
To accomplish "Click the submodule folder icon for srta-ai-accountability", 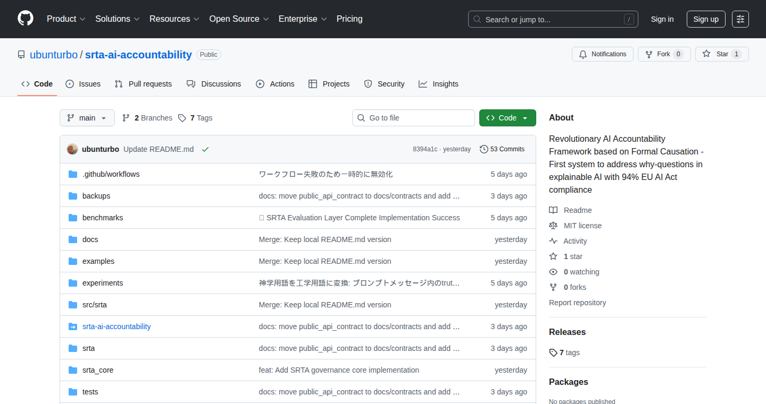I will click(73, 326).
